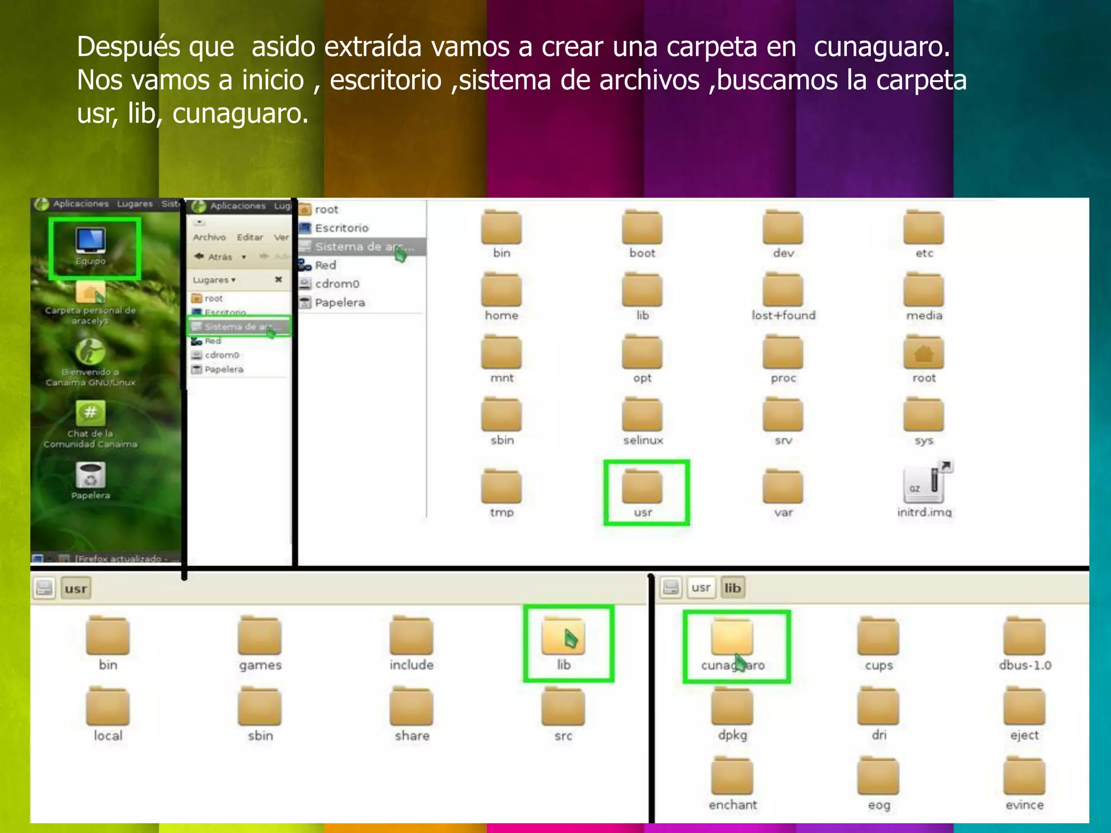The image size is (1111, 833).
Task: Open the enchant folder
Action: coord(732,784)
